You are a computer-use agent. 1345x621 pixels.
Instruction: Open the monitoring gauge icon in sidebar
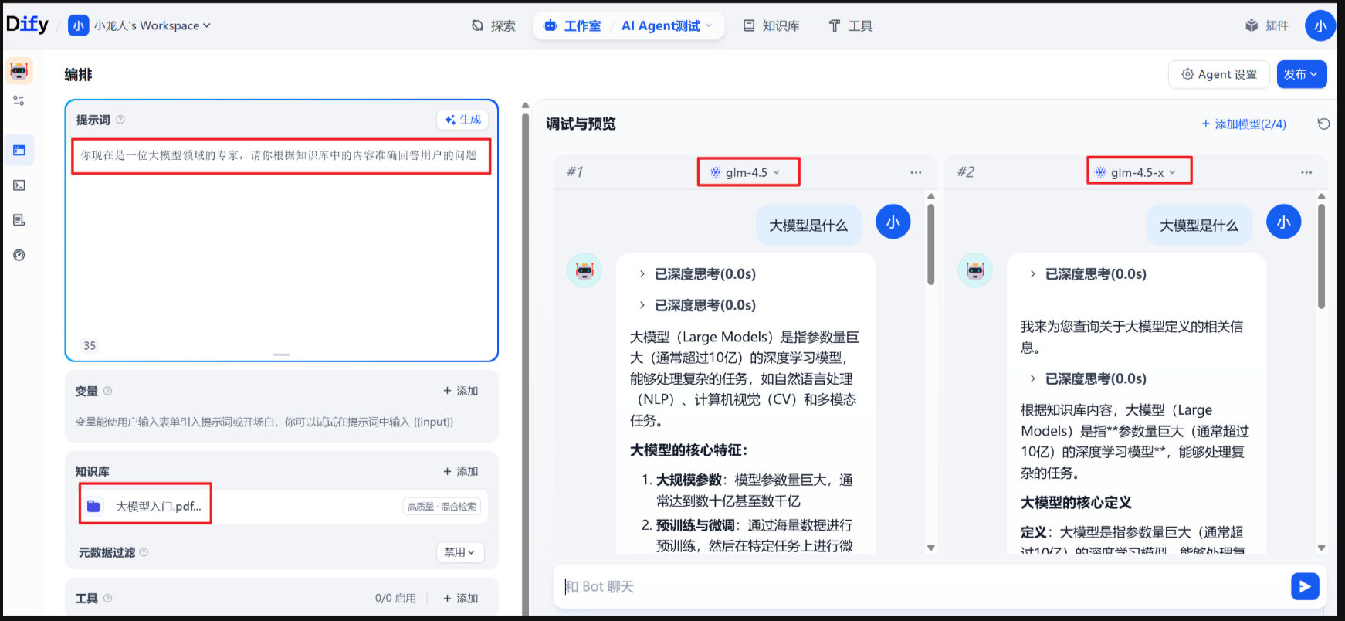pos(19,255)
